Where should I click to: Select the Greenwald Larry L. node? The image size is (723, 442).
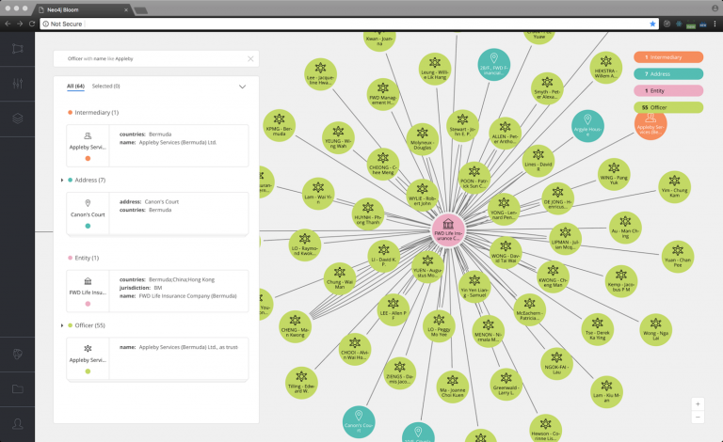pos(506,385)
